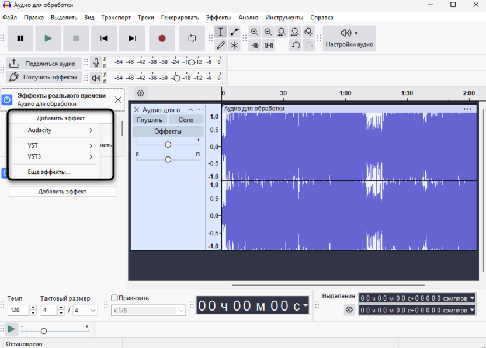Fit the selection to window width
This screenshot has height=348, width=486.
pyautogui.click(x=282, y=32)
